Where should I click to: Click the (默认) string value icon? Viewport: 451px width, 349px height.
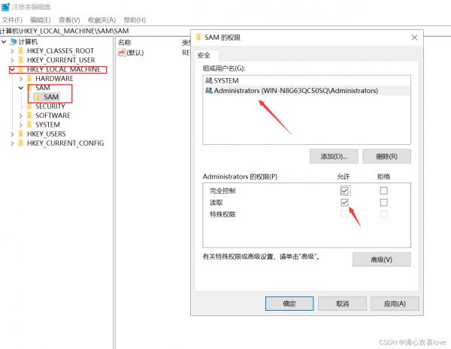pyautogui.click(x=121, y=53)
